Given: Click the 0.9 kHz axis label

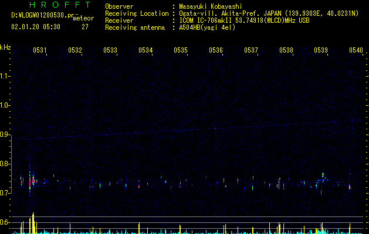Looking at the screenshot, I should pyautogui.click(x=5, y=135).
